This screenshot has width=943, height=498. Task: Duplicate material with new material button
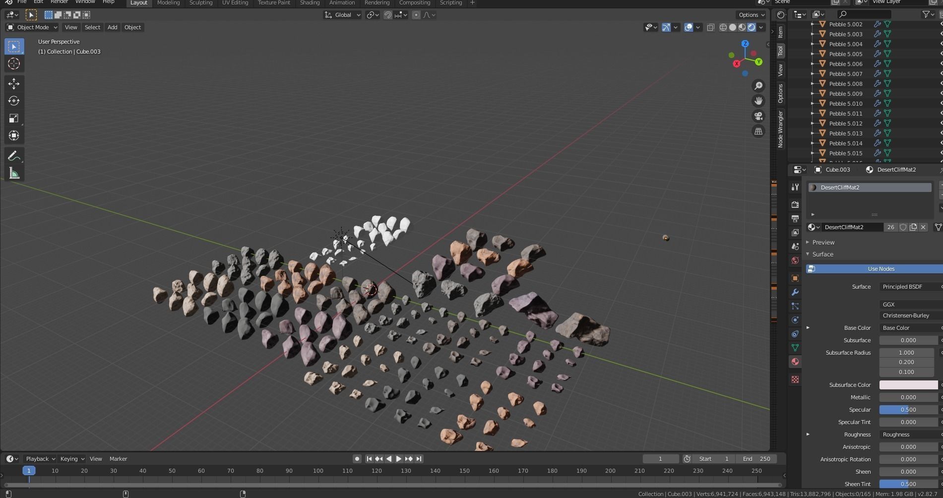(x=913, y=227)
